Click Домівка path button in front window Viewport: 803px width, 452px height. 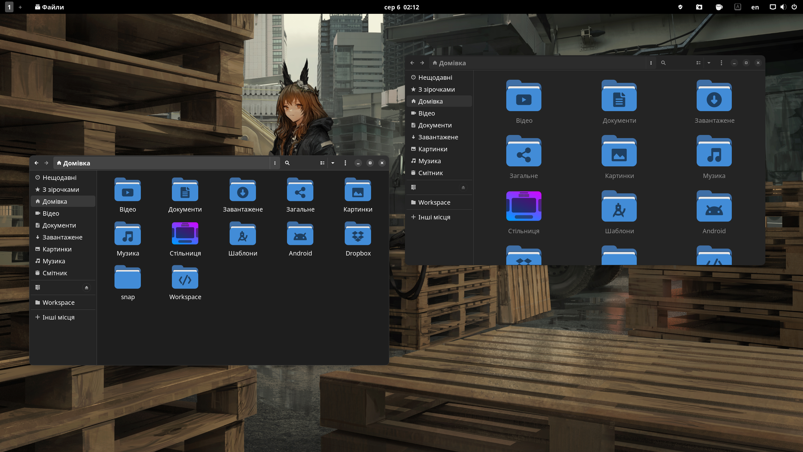73,163
